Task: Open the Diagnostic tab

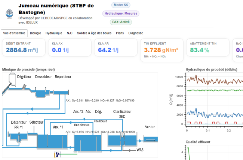Action: (136, 33)
